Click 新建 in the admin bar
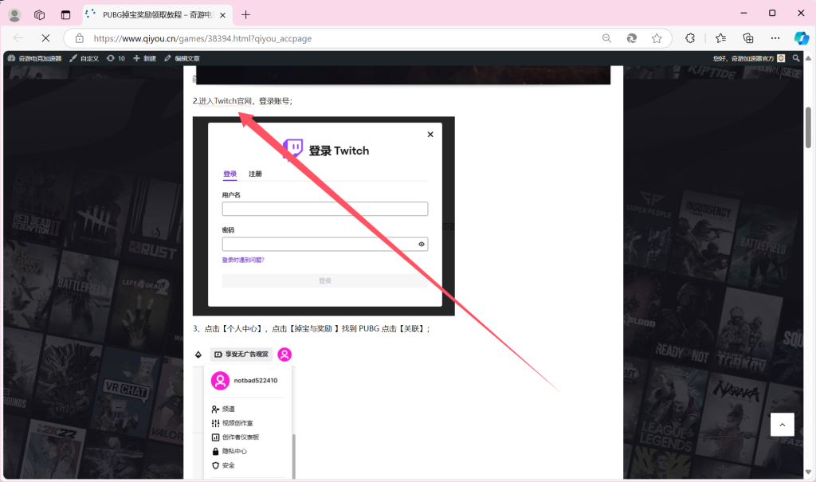The width and height of the screenshot is (816, 482). [145, 58]
